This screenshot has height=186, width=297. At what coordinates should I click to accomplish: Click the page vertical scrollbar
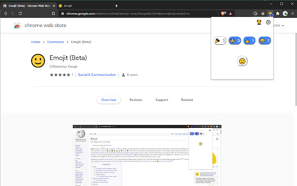(296, 69)
